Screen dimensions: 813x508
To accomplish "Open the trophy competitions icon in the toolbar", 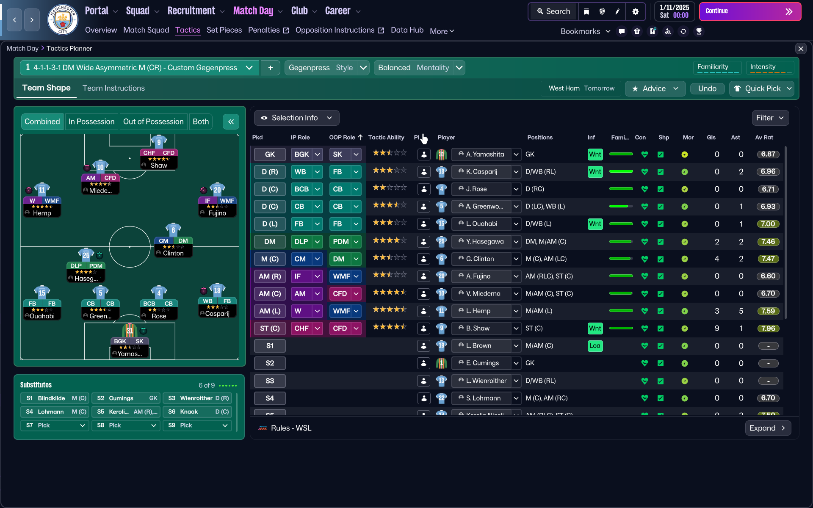I will pos(699,31).
